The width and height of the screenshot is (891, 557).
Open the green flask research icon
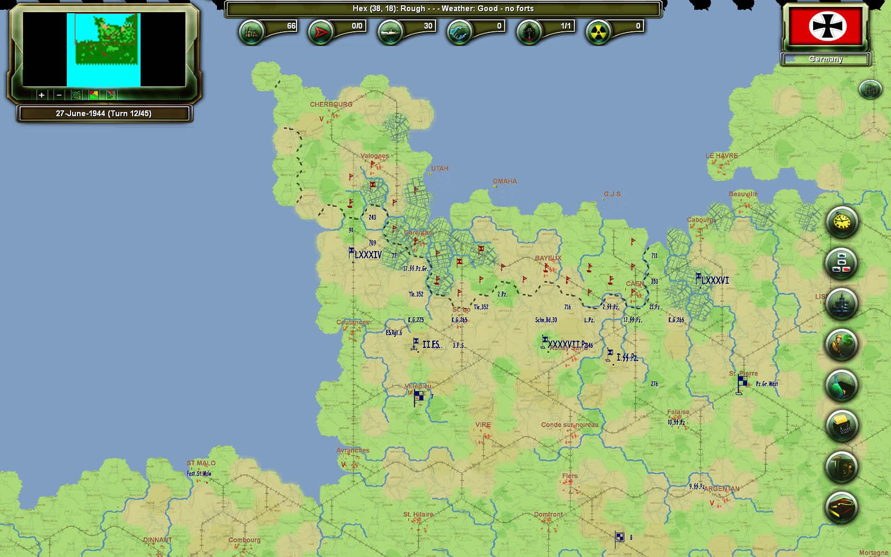point(842,386)
